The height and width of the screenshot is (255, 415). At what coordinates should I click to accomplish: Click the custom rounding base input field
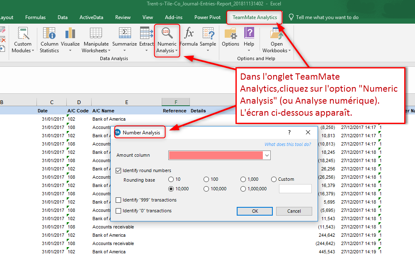point(295,189)
